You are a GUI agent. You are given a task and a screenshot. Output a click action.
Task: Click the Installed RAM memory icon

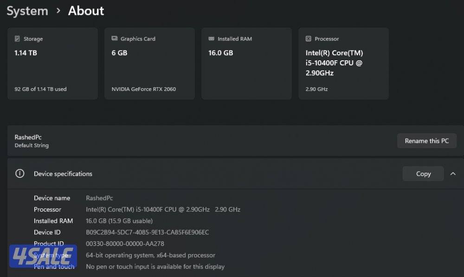(212, 39)
